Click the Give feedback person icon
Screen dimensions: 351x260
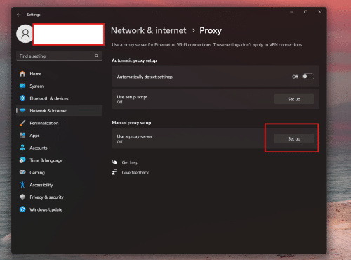114,172
